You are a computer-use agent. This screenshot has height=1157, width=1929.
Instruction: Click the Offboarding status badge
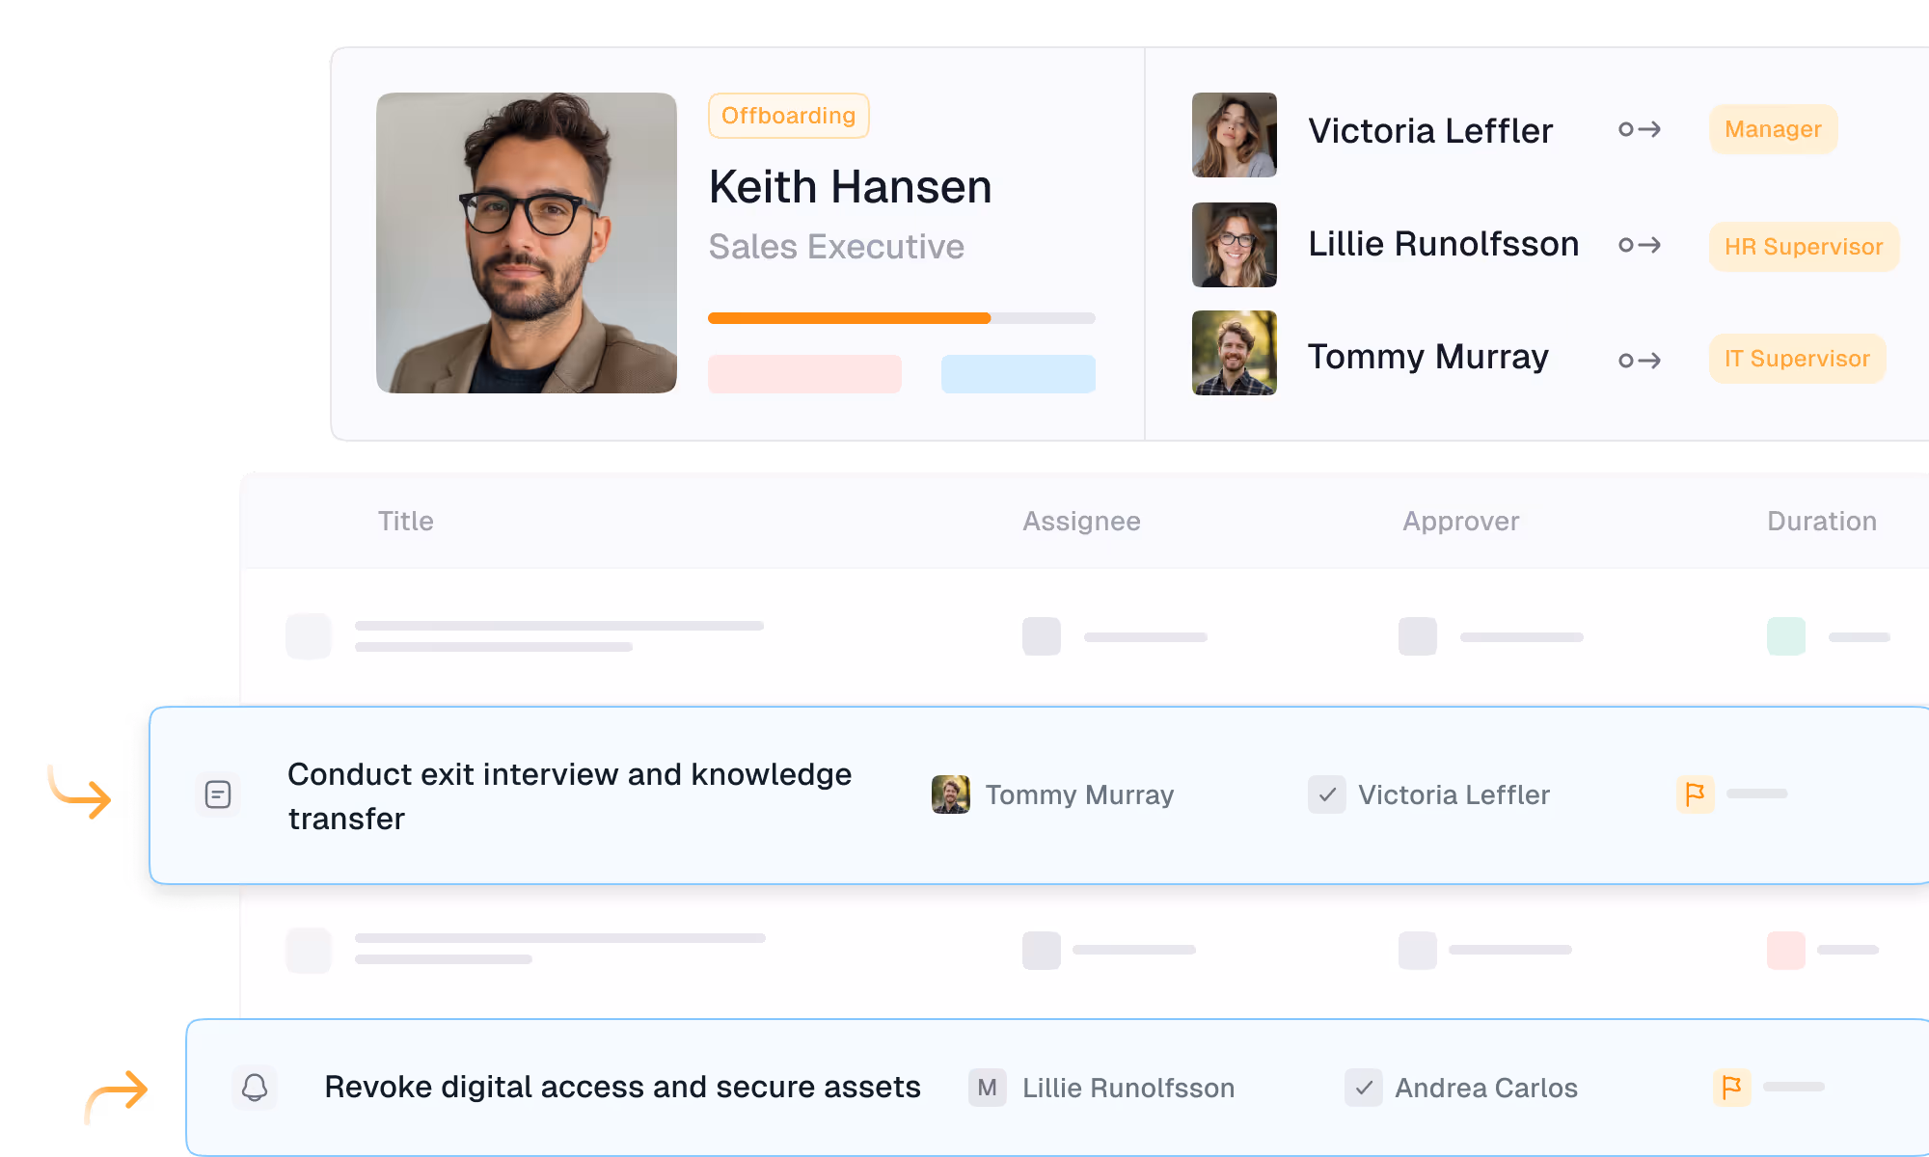click(x=788, y=116)
